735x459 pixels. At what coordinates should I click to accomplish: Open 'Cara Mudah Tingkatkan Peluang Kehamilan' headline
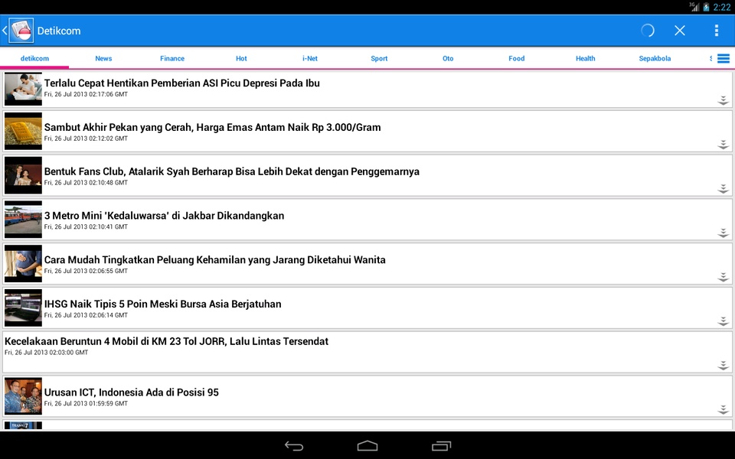point(214,260)
